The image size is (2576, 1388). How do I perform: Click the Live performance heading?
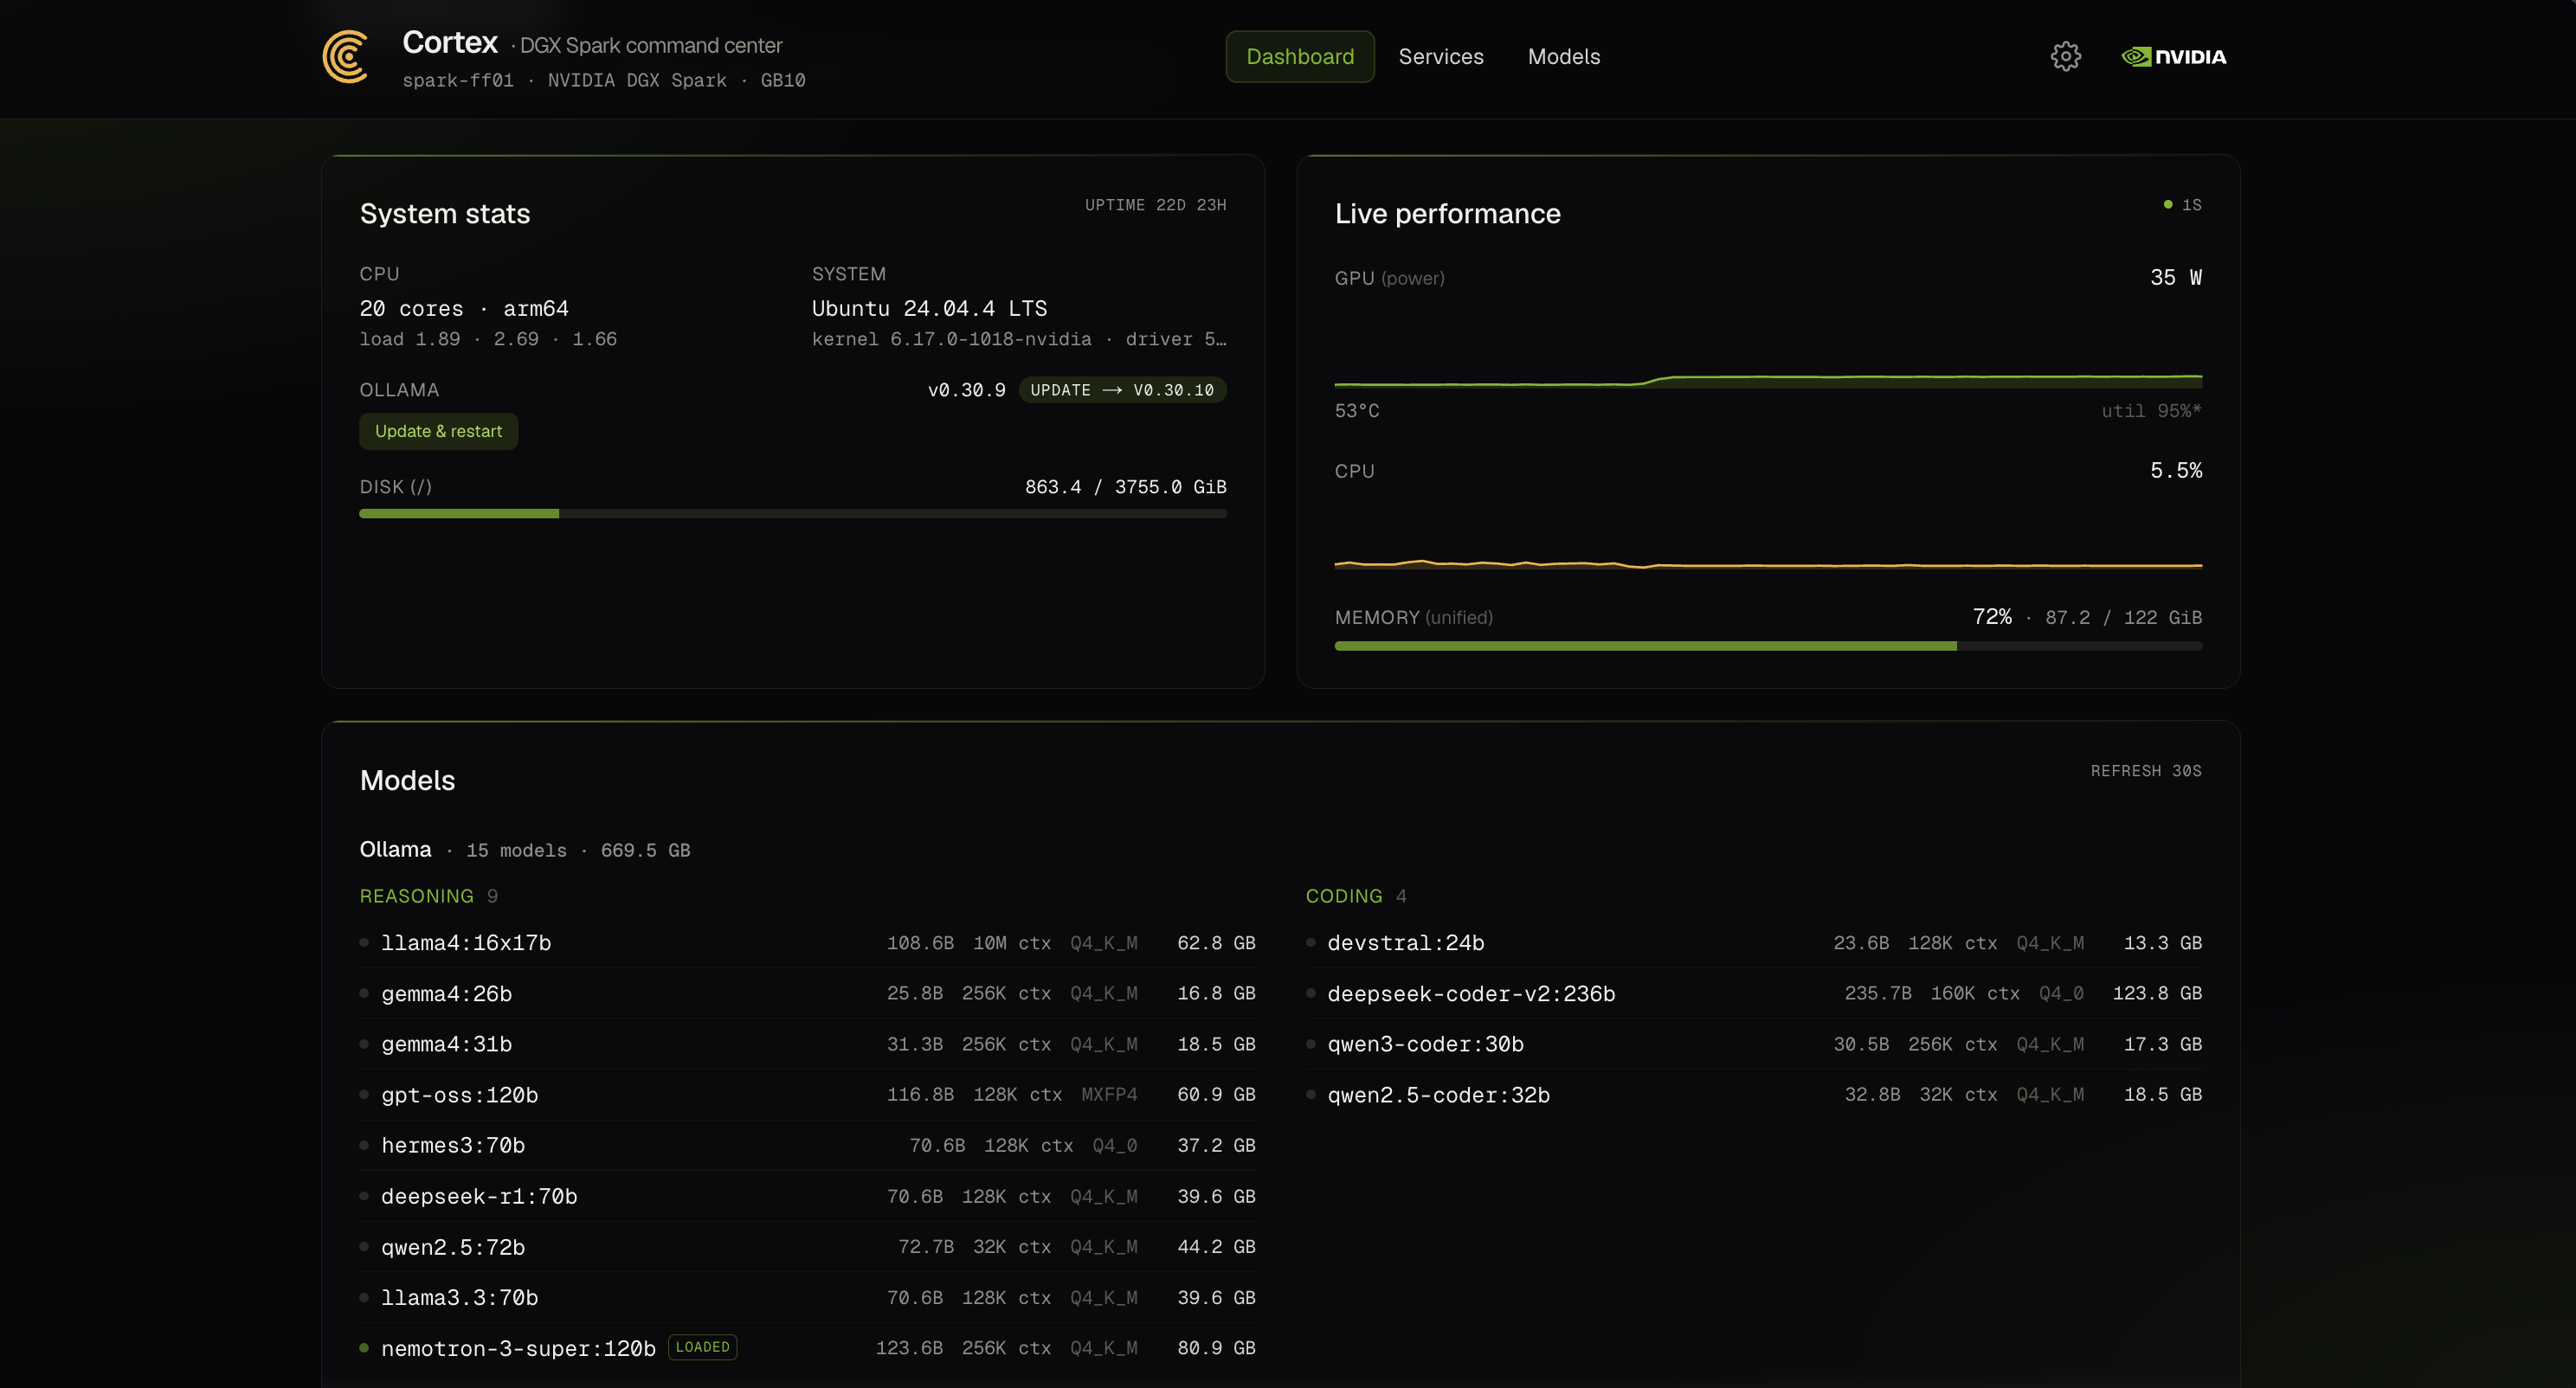pyautogui.click(x=1447, y=214)
